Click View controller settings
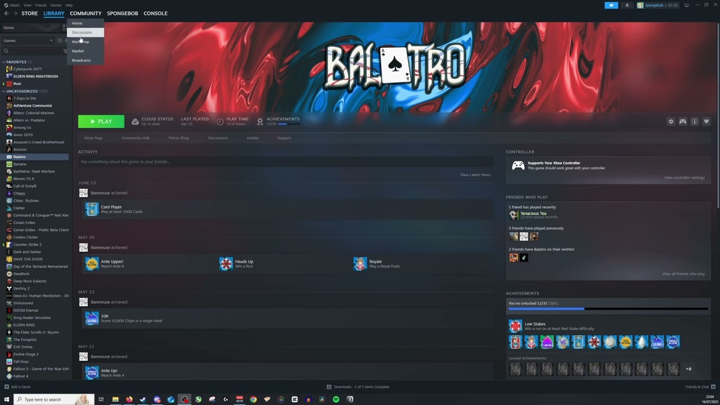The height and width of the screenshot is (405, 720). [685, 178]
